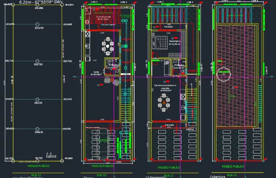Select elevation point circle 101.541

pyautogui.click(x=37, y=99)
